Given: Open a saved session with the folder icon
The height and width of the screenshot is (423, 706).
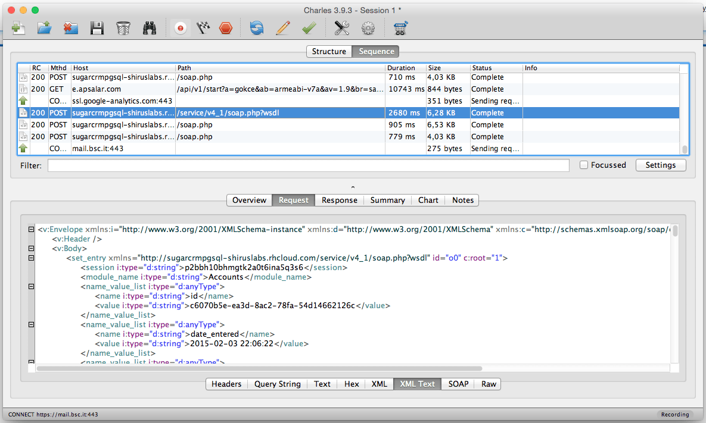Looking at the screenshot, I should pyautogui.click(x=44, y=29).
